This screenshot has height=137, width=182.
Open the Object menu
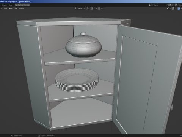click(x=21, y=8)
